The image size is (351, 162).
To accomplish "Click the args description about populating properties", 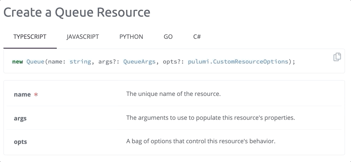I will 211,118.
